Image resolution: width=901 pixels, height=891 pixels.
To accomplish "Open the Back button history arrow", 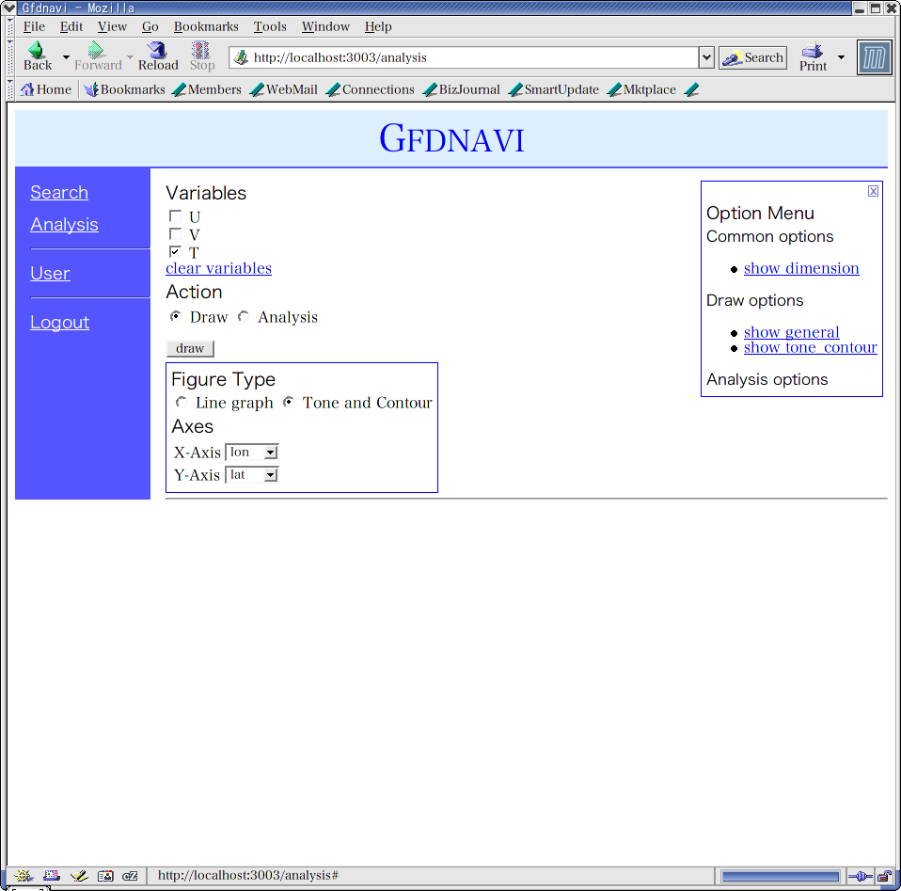I will [x=66, y=56].
